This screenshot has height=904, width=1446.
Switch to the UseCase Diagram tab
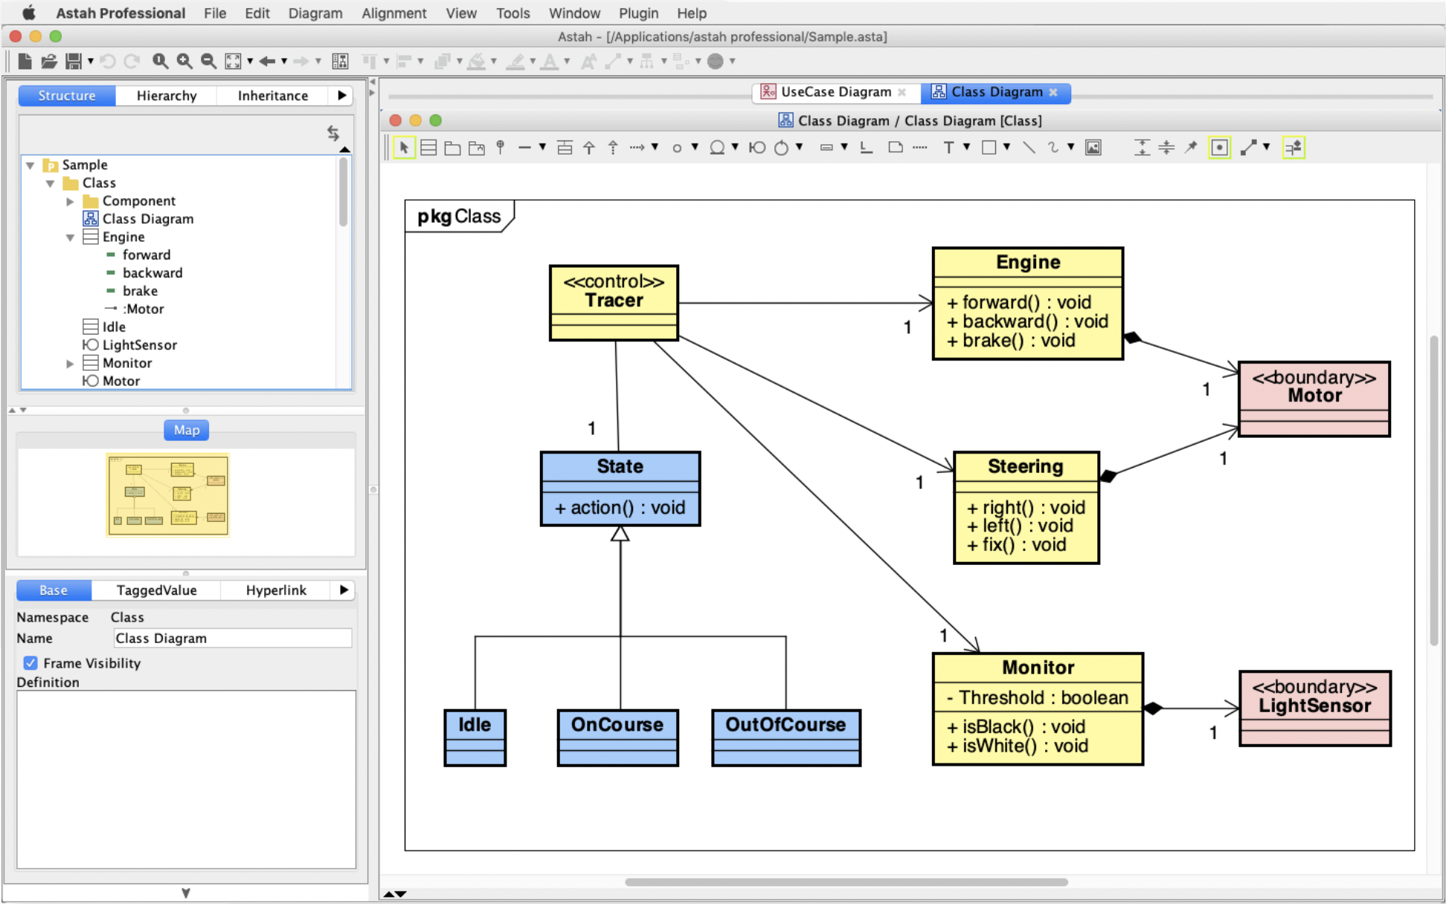835,91
